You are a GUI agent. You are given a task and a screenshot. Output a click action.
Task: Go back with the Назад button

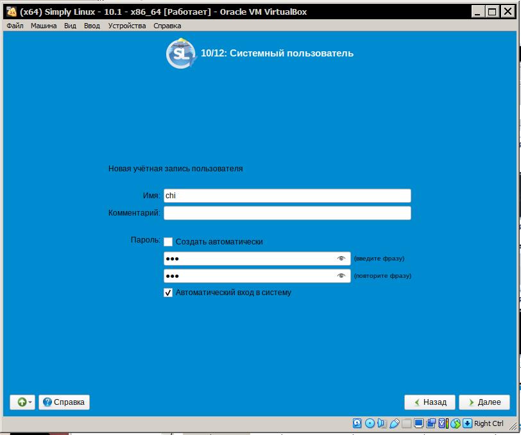coord(430,402)
